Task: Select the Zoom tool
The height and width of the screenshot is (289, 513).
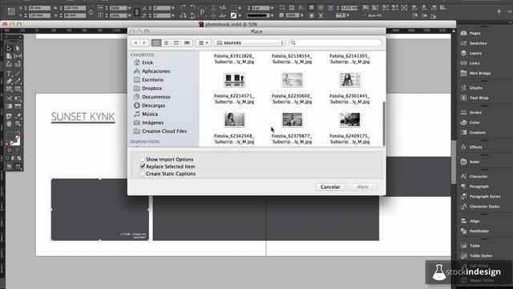Action: point(18,124)
